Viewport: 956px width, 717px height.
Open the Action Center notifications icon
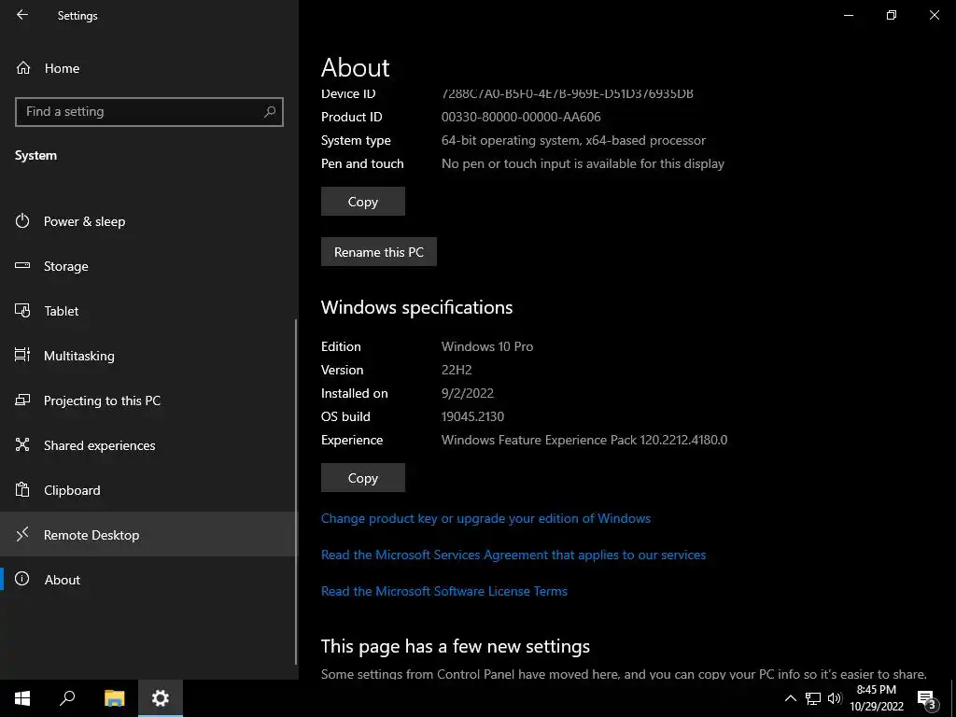pos(927,698)
